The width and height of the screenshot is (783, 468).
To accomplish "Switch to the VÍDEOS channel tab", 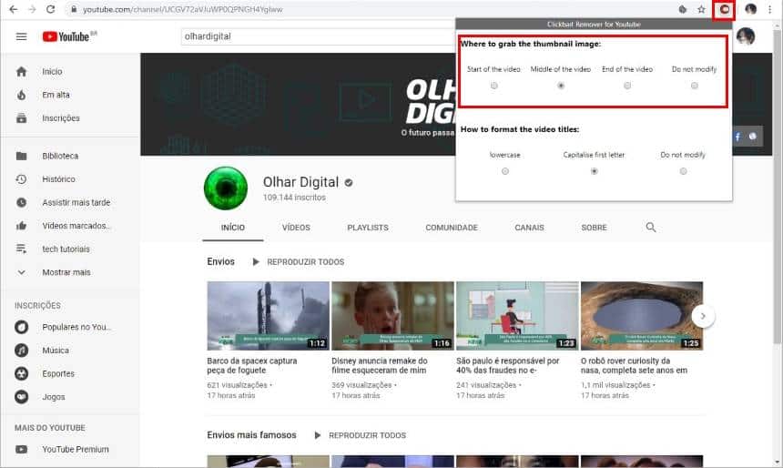I will coord(296,228).
